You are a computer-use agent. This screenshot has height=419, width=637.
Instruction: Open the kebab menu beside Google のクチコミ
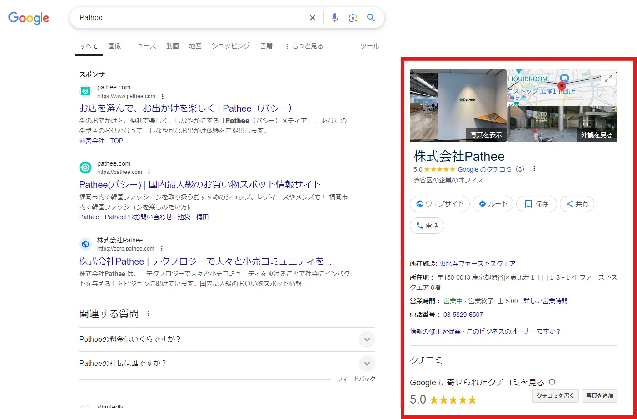point(534,168)
